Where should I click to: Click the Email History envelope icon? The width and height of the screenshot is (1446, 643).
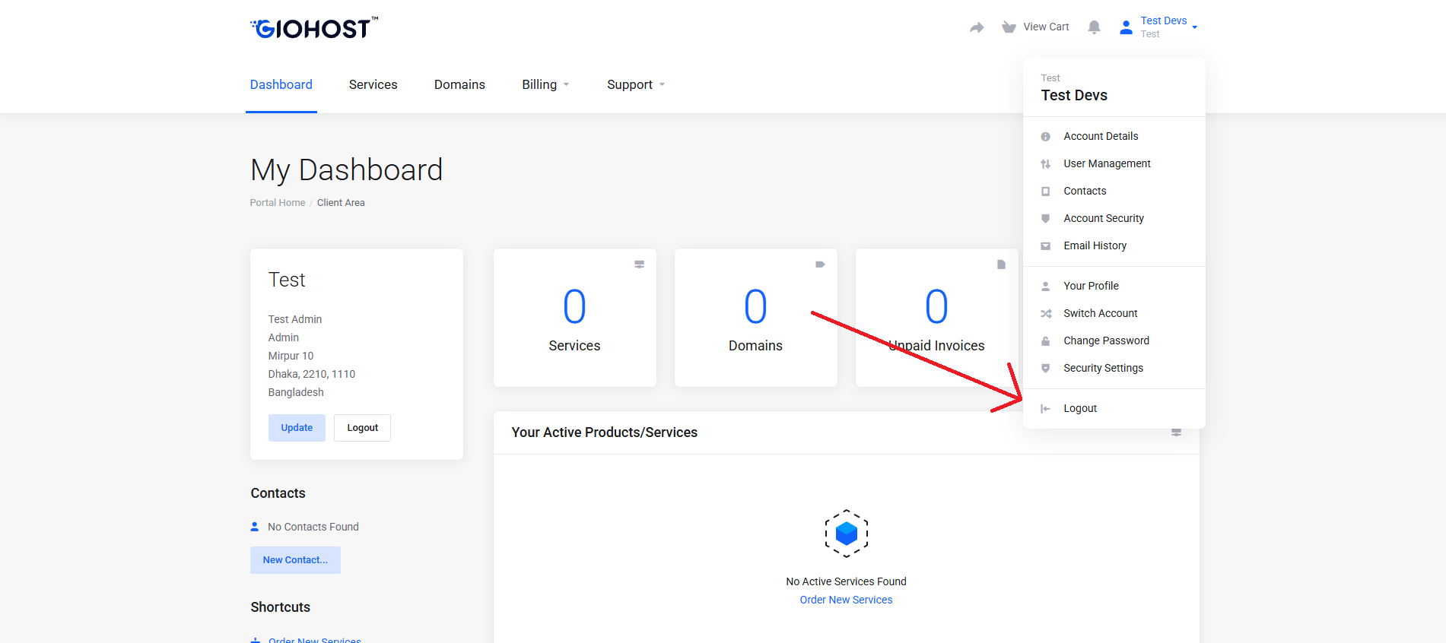[1046, 246]
